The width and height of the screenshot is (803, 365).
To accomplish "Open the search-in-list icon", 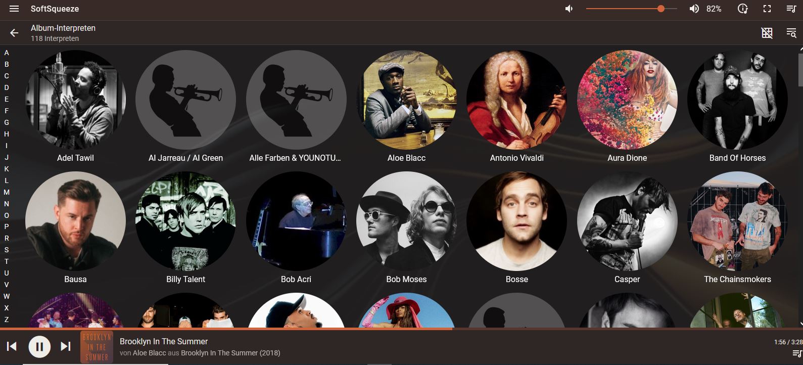I will [x=791, y=33].
